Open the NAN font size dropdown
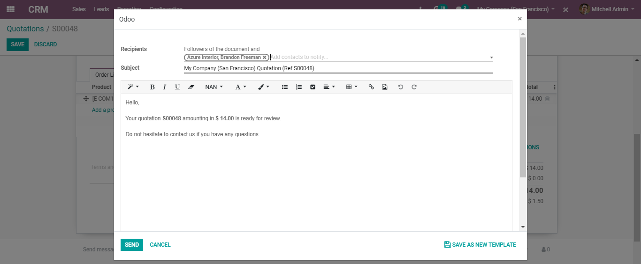Image resolution: width=641 pixels, height=264 pixels. 214,87
